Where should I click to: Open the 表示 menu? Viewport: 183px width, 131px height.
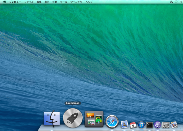[47, 2]
